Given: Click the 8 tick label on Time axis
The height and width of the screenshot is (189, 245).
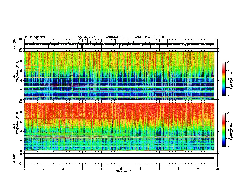Looking at the screenshot, I should coord(179,169).
